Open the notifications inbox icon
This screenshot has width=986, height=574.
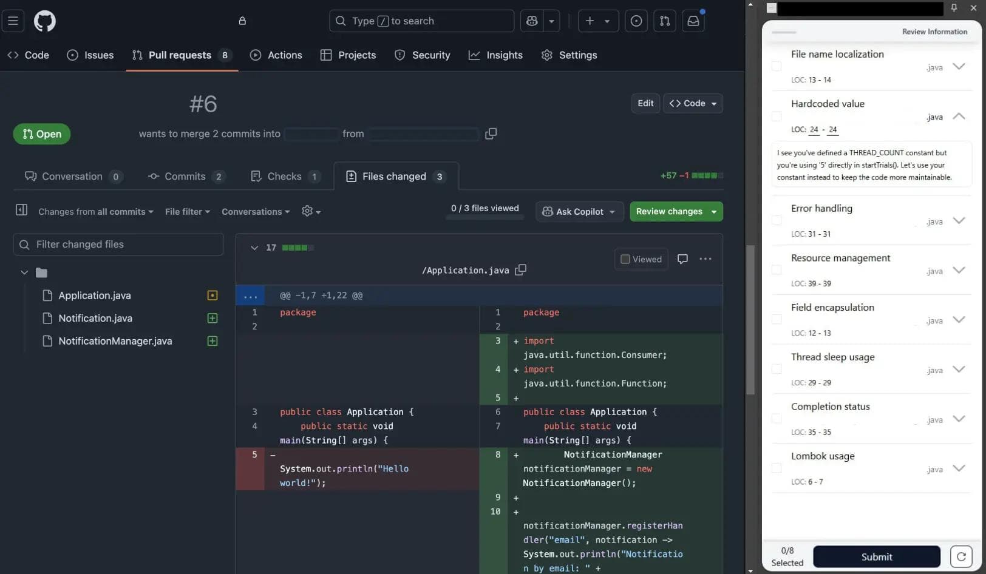pos(693,21)
